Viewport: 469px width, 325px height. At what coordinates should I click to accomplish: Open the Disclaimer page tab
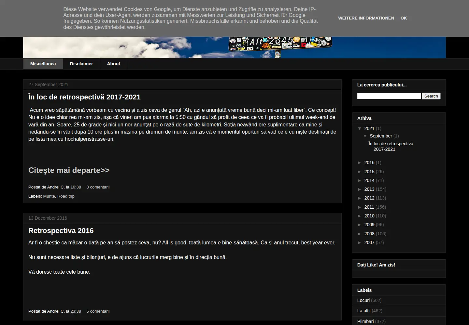(x=81, y=64)
